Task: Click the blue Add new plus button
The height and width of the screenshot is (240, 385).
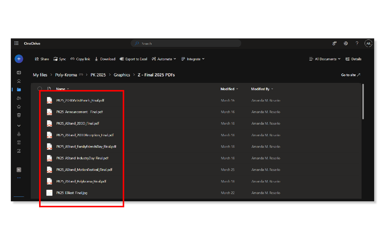Action: [x=19, y=59]
